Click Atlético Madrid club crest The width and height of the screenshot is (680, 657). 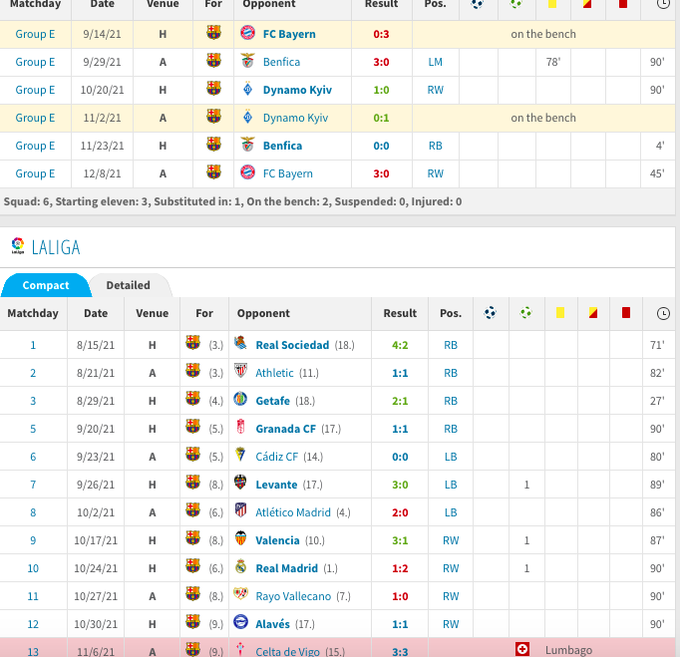click(240, 510)
